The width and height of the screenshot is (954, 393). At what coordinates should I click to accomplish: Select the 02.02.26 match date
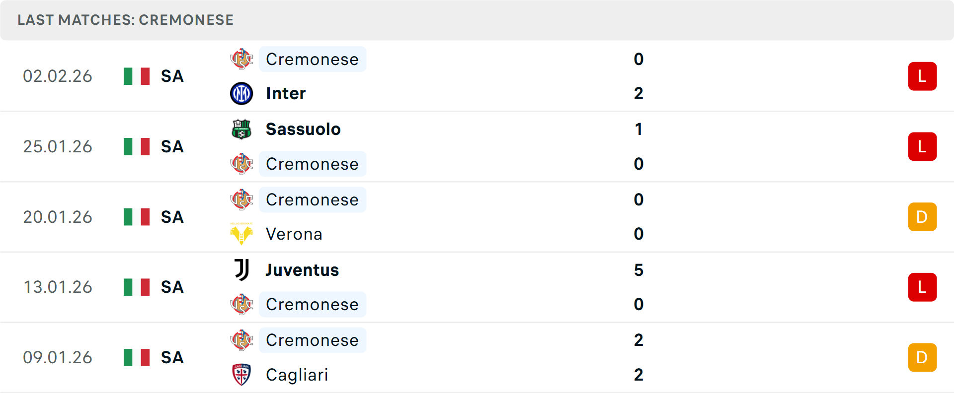click(x=58, y=76)
